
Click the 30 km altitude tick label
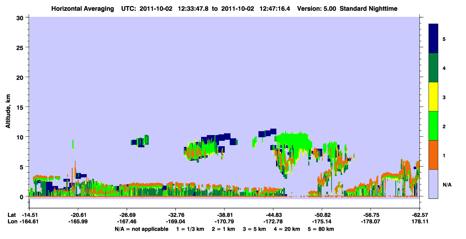20,18
